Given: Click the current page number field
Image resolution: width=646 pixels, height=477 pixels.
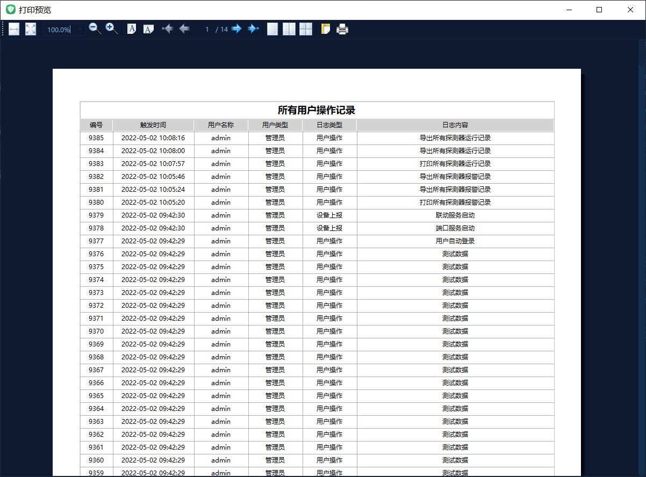Looking at the screenshot, I should 207,30.
